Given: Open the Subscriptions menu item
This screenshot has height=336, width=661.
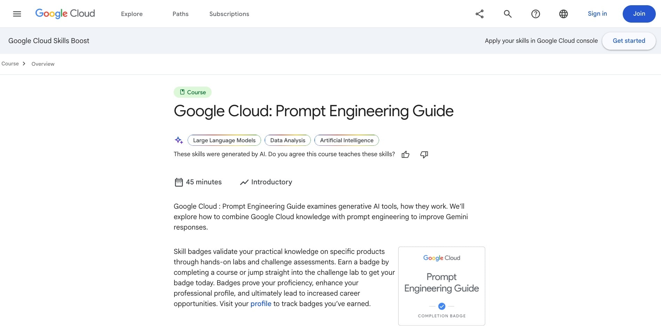Looking at the screenshot, I should pos(229,14).
